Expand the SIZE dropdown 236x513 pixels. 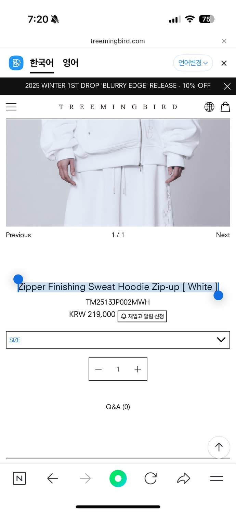point(118,340)
